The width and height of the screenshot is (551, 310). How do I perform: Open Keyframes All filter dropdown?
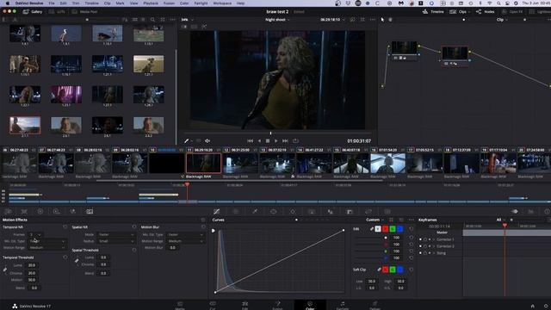(500, 220)
